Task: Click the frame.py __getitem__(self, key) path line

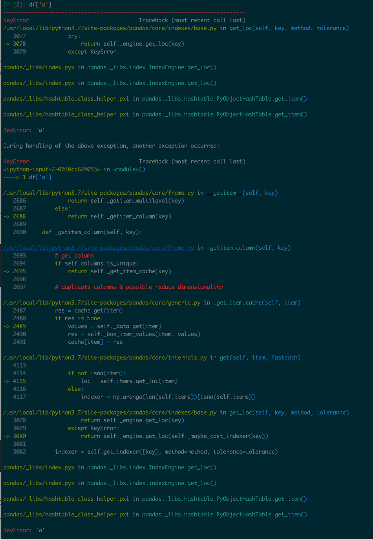Action: pyautogui.click(x=141, y=193)
